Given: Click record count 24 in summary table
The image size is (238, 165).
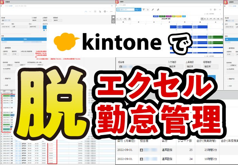Looking at the screenshot, I should click(x=191, y=159).
